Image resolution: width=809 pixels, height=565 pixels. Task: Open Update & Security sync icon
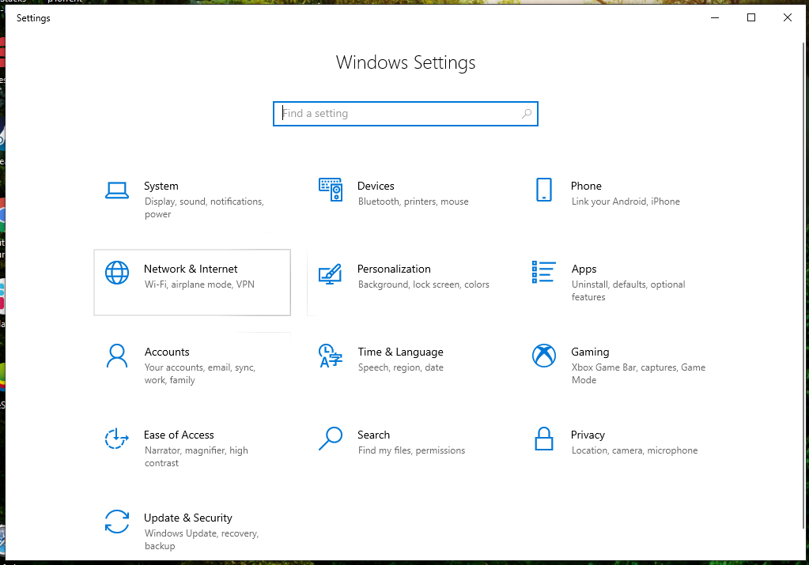tap(117, 522)
